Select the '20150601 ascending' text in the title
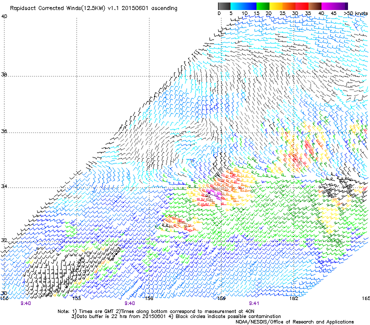This screenshot has height=325, width=370. click(149, 8)
